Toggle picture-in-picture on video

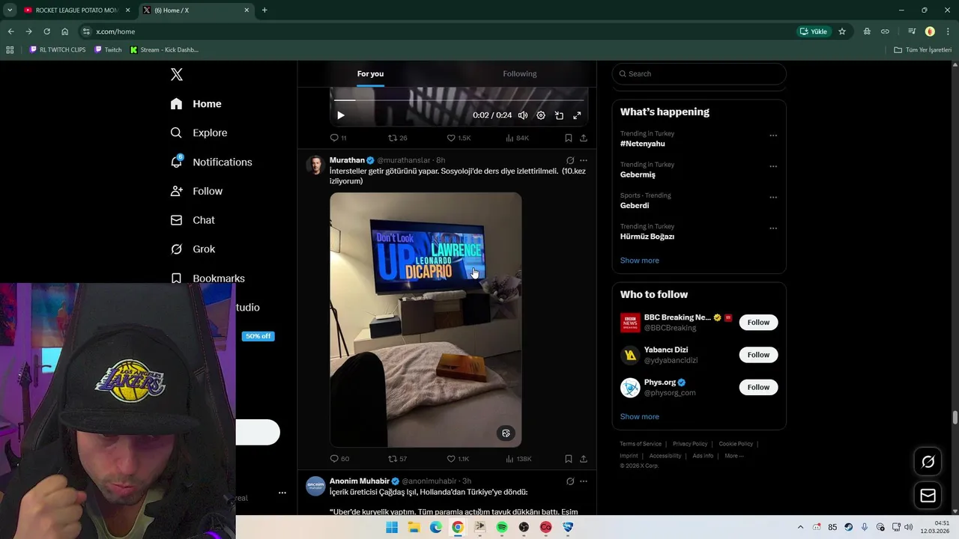coord(559,115)
